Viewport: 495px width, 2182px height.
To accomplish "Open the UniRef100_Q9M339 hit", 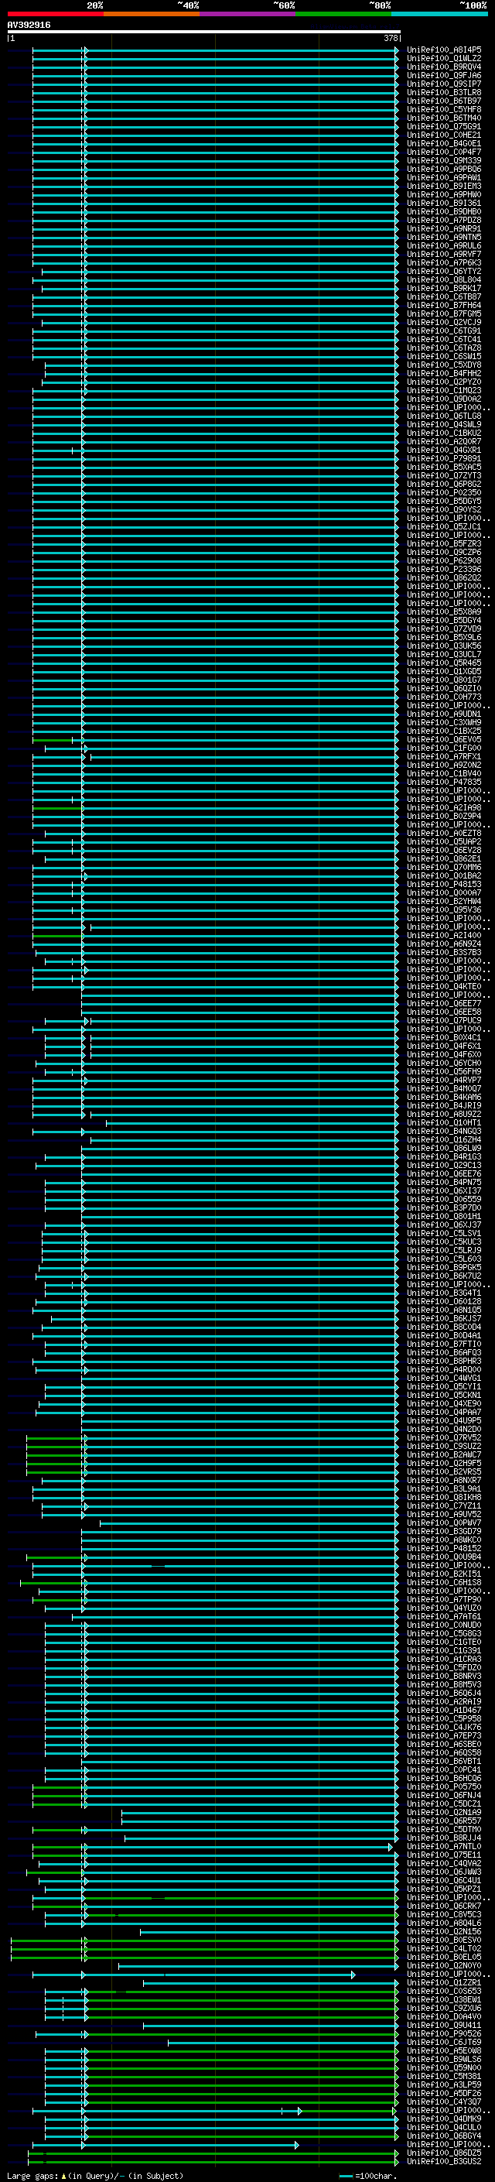I will pos(444,160).
